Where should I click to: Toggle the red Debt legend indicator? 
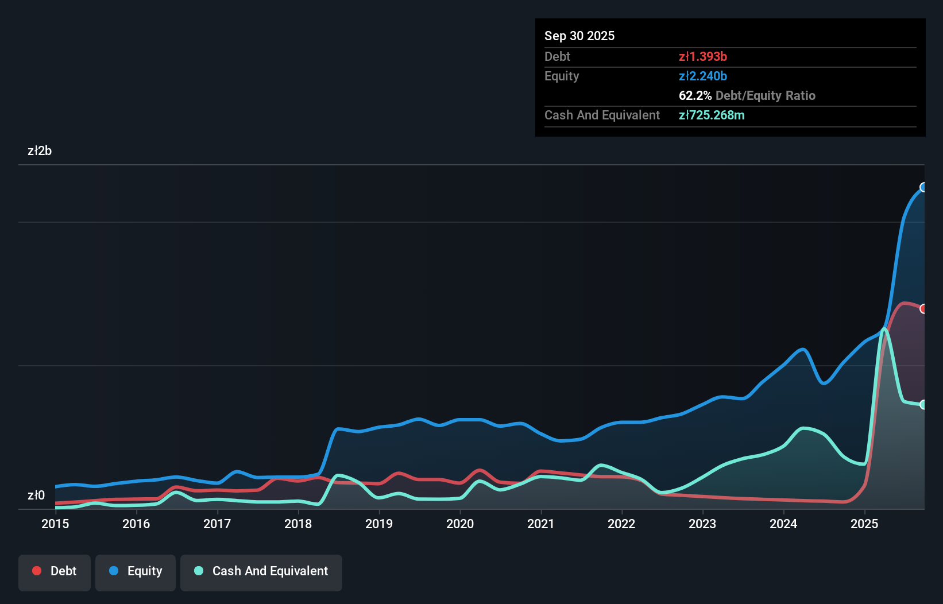pos(37,571)
